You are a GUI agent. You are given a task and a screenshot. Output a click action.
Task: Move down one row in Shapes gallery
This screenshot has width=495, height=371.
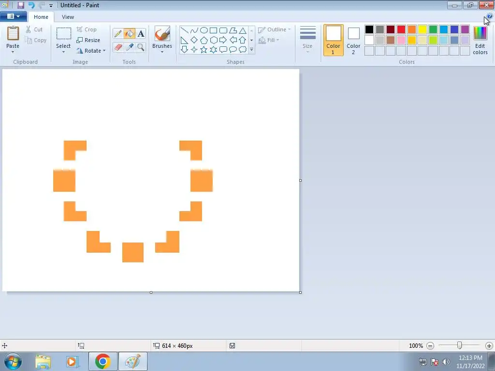251,40
